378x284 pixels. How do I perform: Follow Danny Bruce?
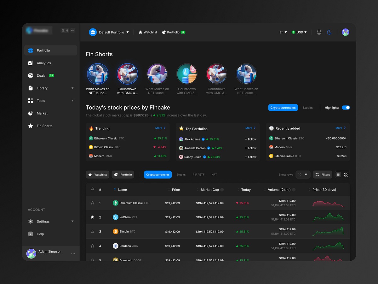(251, 157)
